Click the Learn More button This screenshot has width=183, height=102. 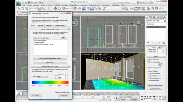(x=36, y=96)
